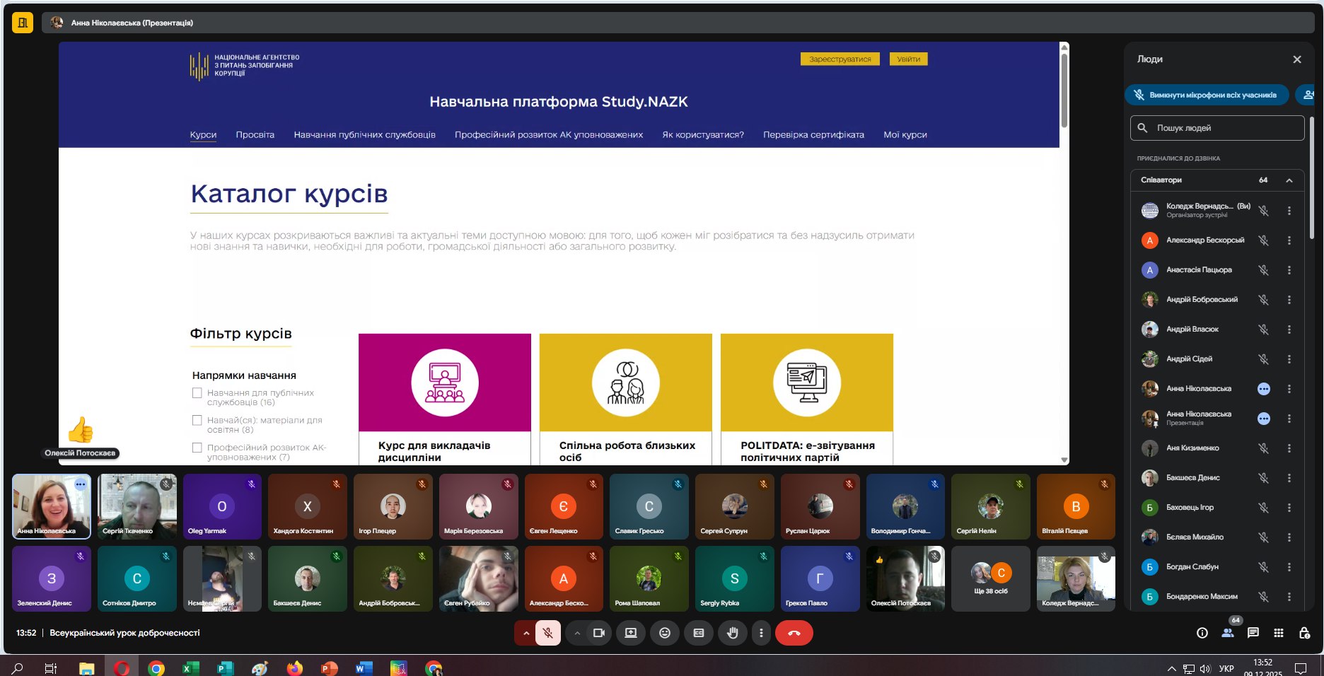Toggle the camera on or off
This screenshot has width=1324, height=676.
tap(598, 633)
